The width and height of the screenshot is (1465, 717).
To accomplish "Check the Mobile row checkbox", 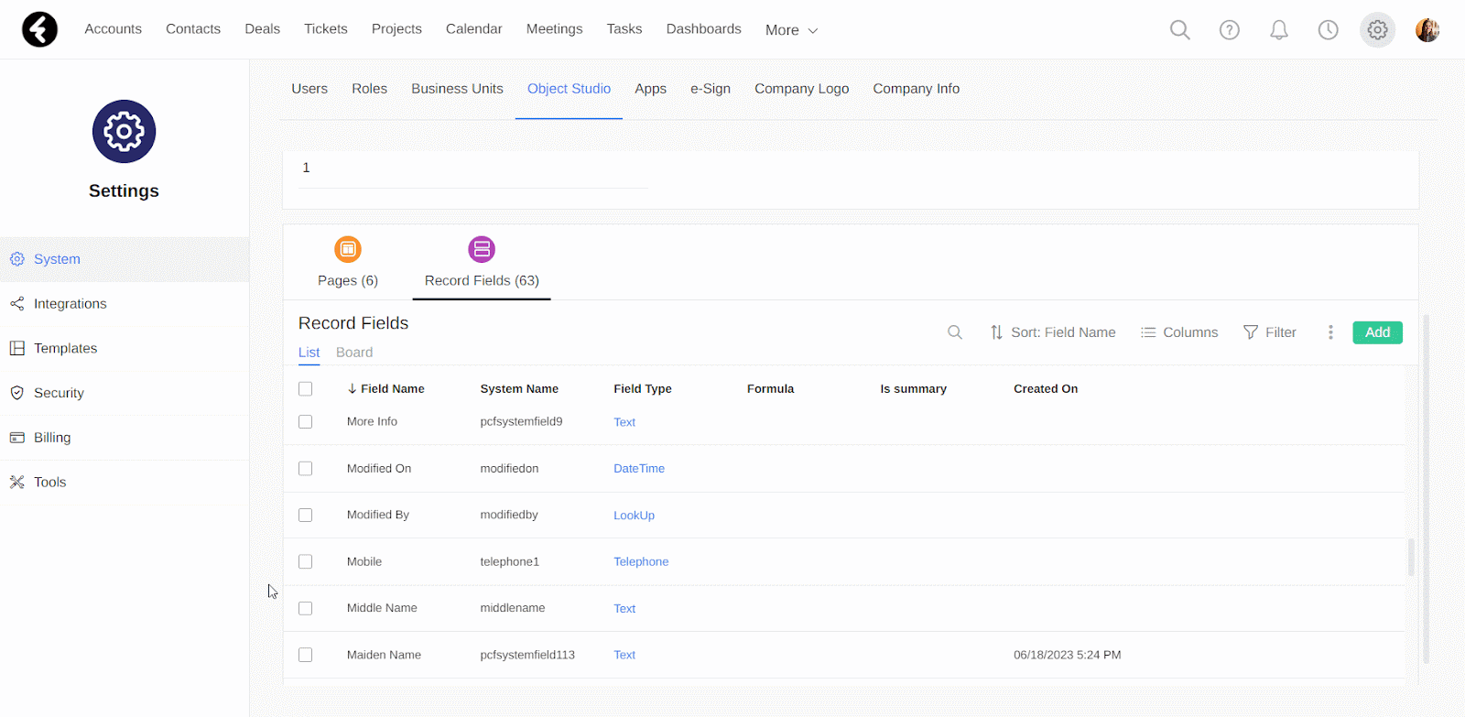I will (306, 562).
